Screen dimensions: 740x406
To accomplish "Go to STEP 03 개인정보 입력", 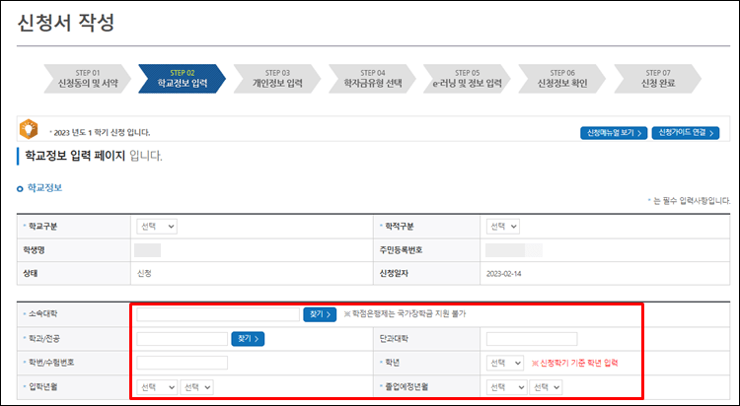I will (x=277, y=79).
